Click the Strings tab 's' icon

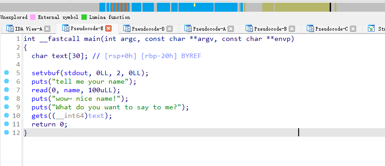tap(371, 29)
